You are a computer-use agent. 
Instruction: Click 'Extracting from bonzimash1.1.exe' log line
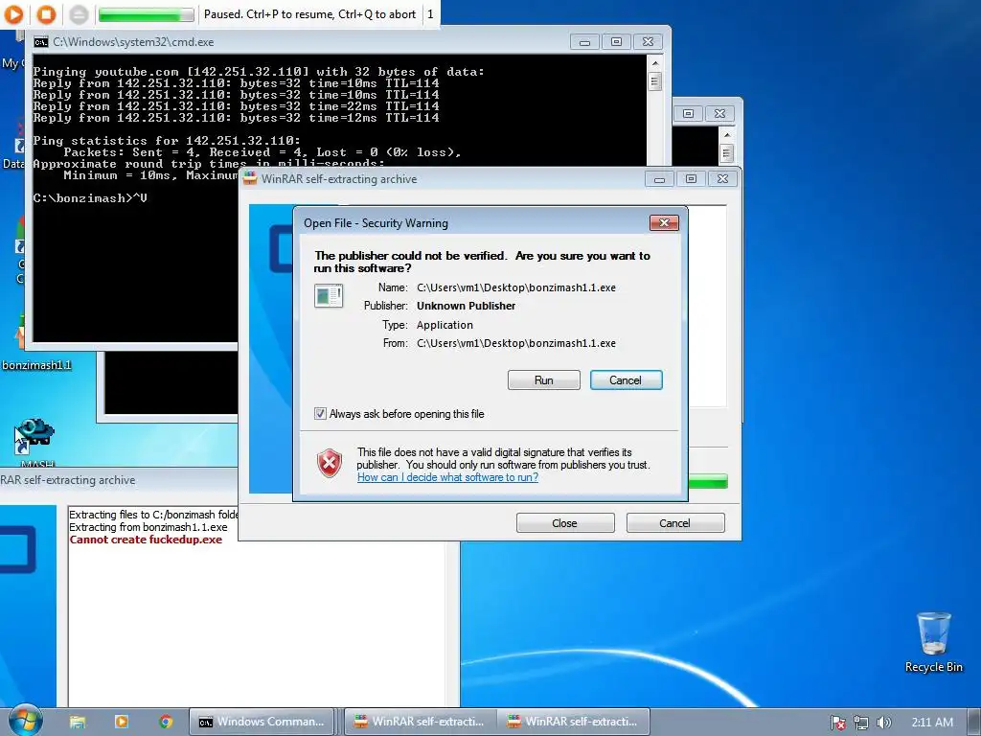coord(148,527)
